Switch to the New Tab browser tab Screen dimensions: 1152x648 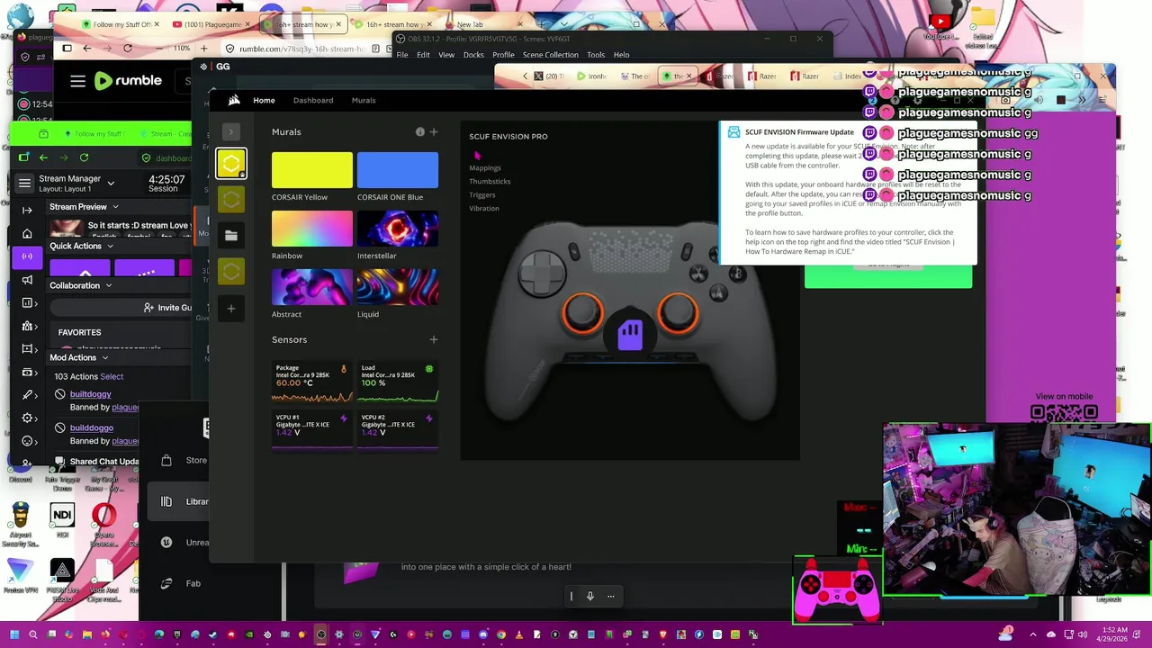(x=482, y=24)
